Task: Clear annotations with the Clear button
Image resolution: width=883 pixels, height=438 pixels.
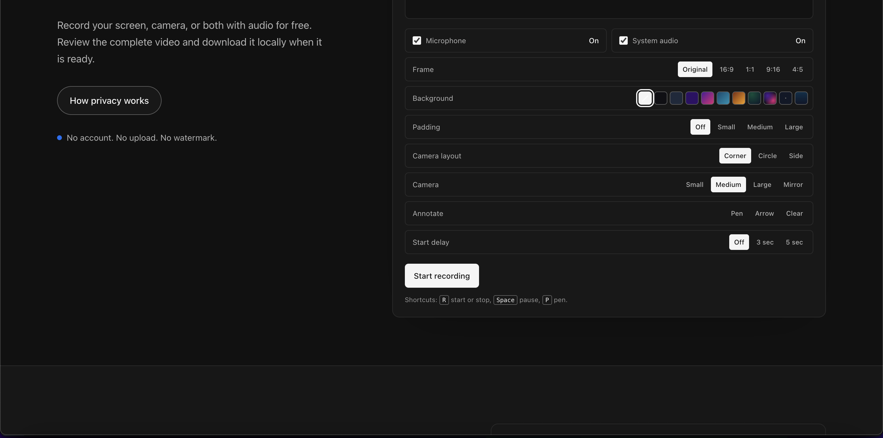Action: (x=794, y=213)
